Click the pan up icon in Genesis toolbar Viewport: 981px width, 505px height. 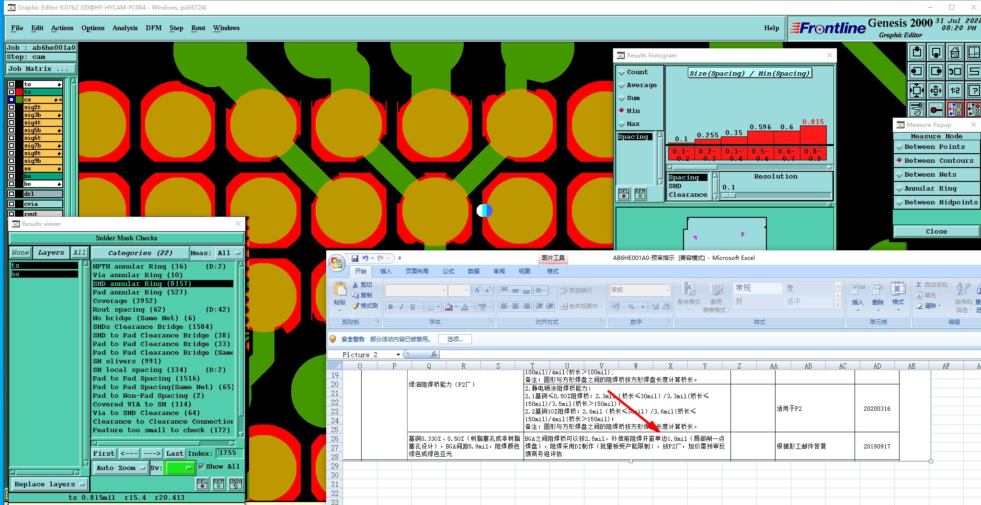[x=917, y=52]
